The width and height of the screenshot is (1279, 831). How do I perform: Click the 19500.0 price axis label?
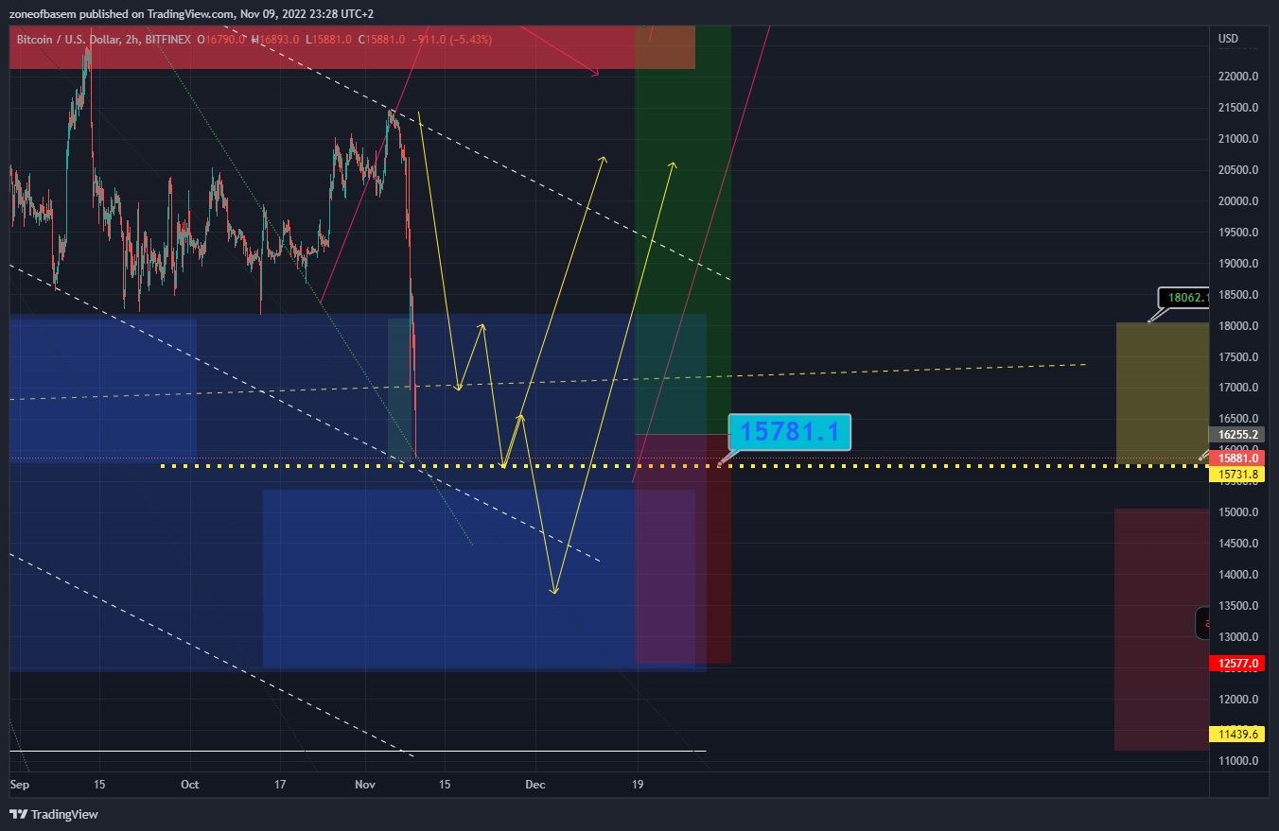(x=1237, y=233)
